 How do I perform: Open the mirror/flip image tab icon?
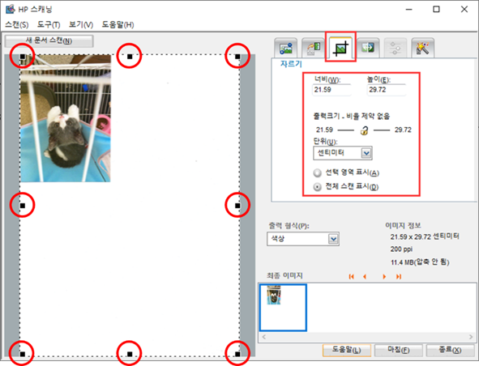(368, 48)
